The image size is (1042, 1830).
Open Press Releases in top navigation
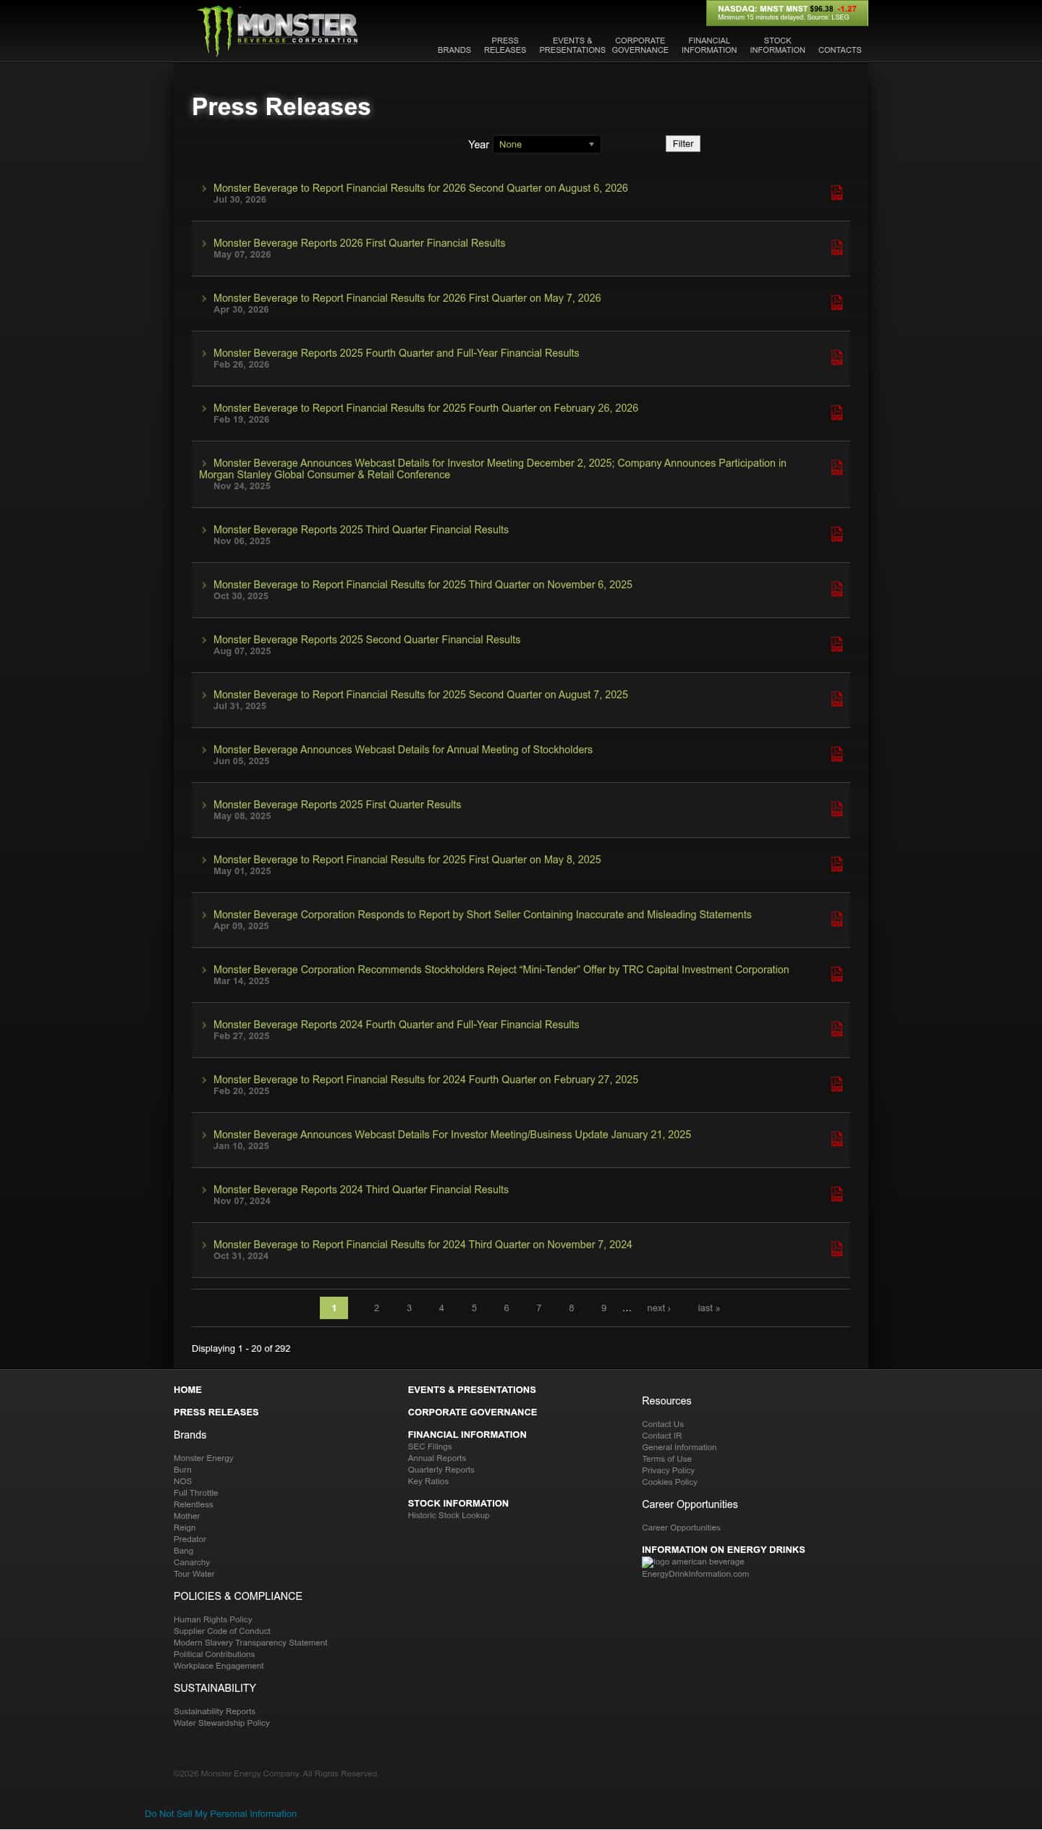(x=504, y=45)
